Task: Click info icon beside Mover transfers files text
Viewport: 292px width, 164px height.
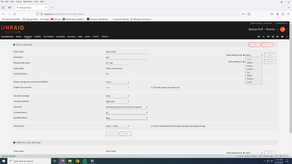Action: coord(152,126)
